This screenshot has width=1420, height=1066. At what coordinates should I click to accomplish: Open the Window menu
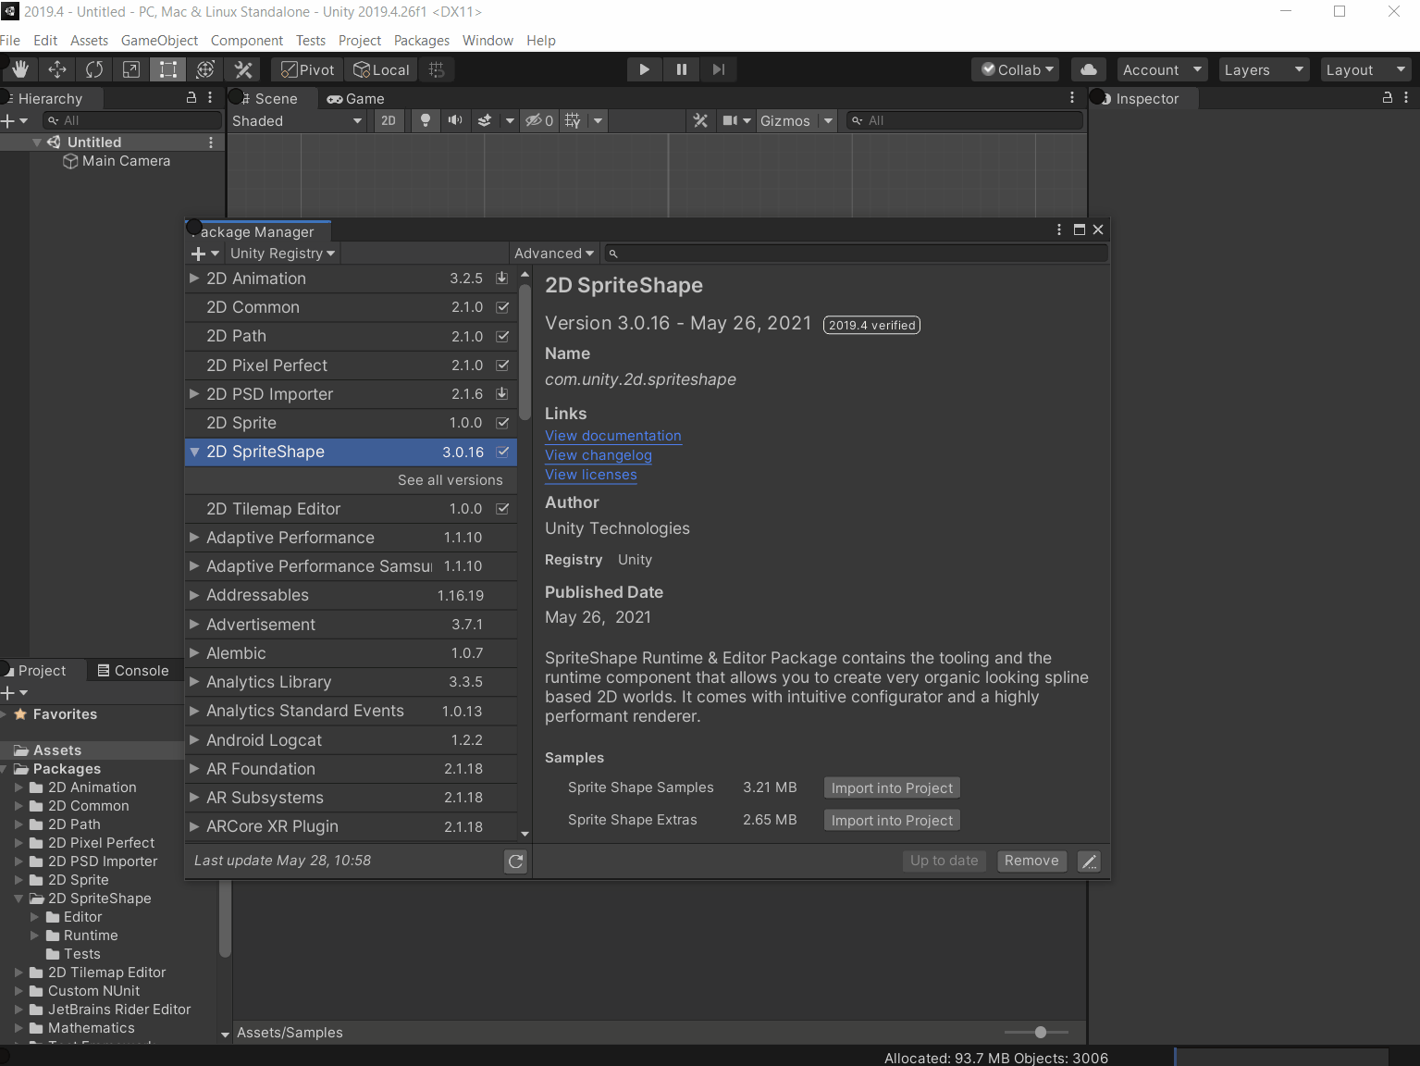(x=488, y=41)
